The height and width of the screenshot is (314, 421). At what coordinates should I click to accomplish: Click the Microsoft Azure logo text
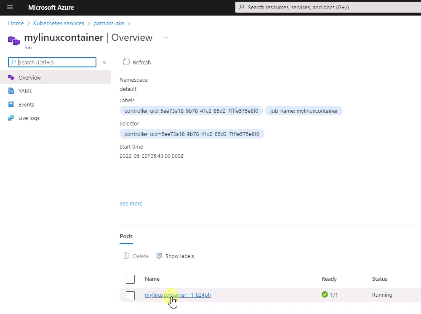[51, 8]
